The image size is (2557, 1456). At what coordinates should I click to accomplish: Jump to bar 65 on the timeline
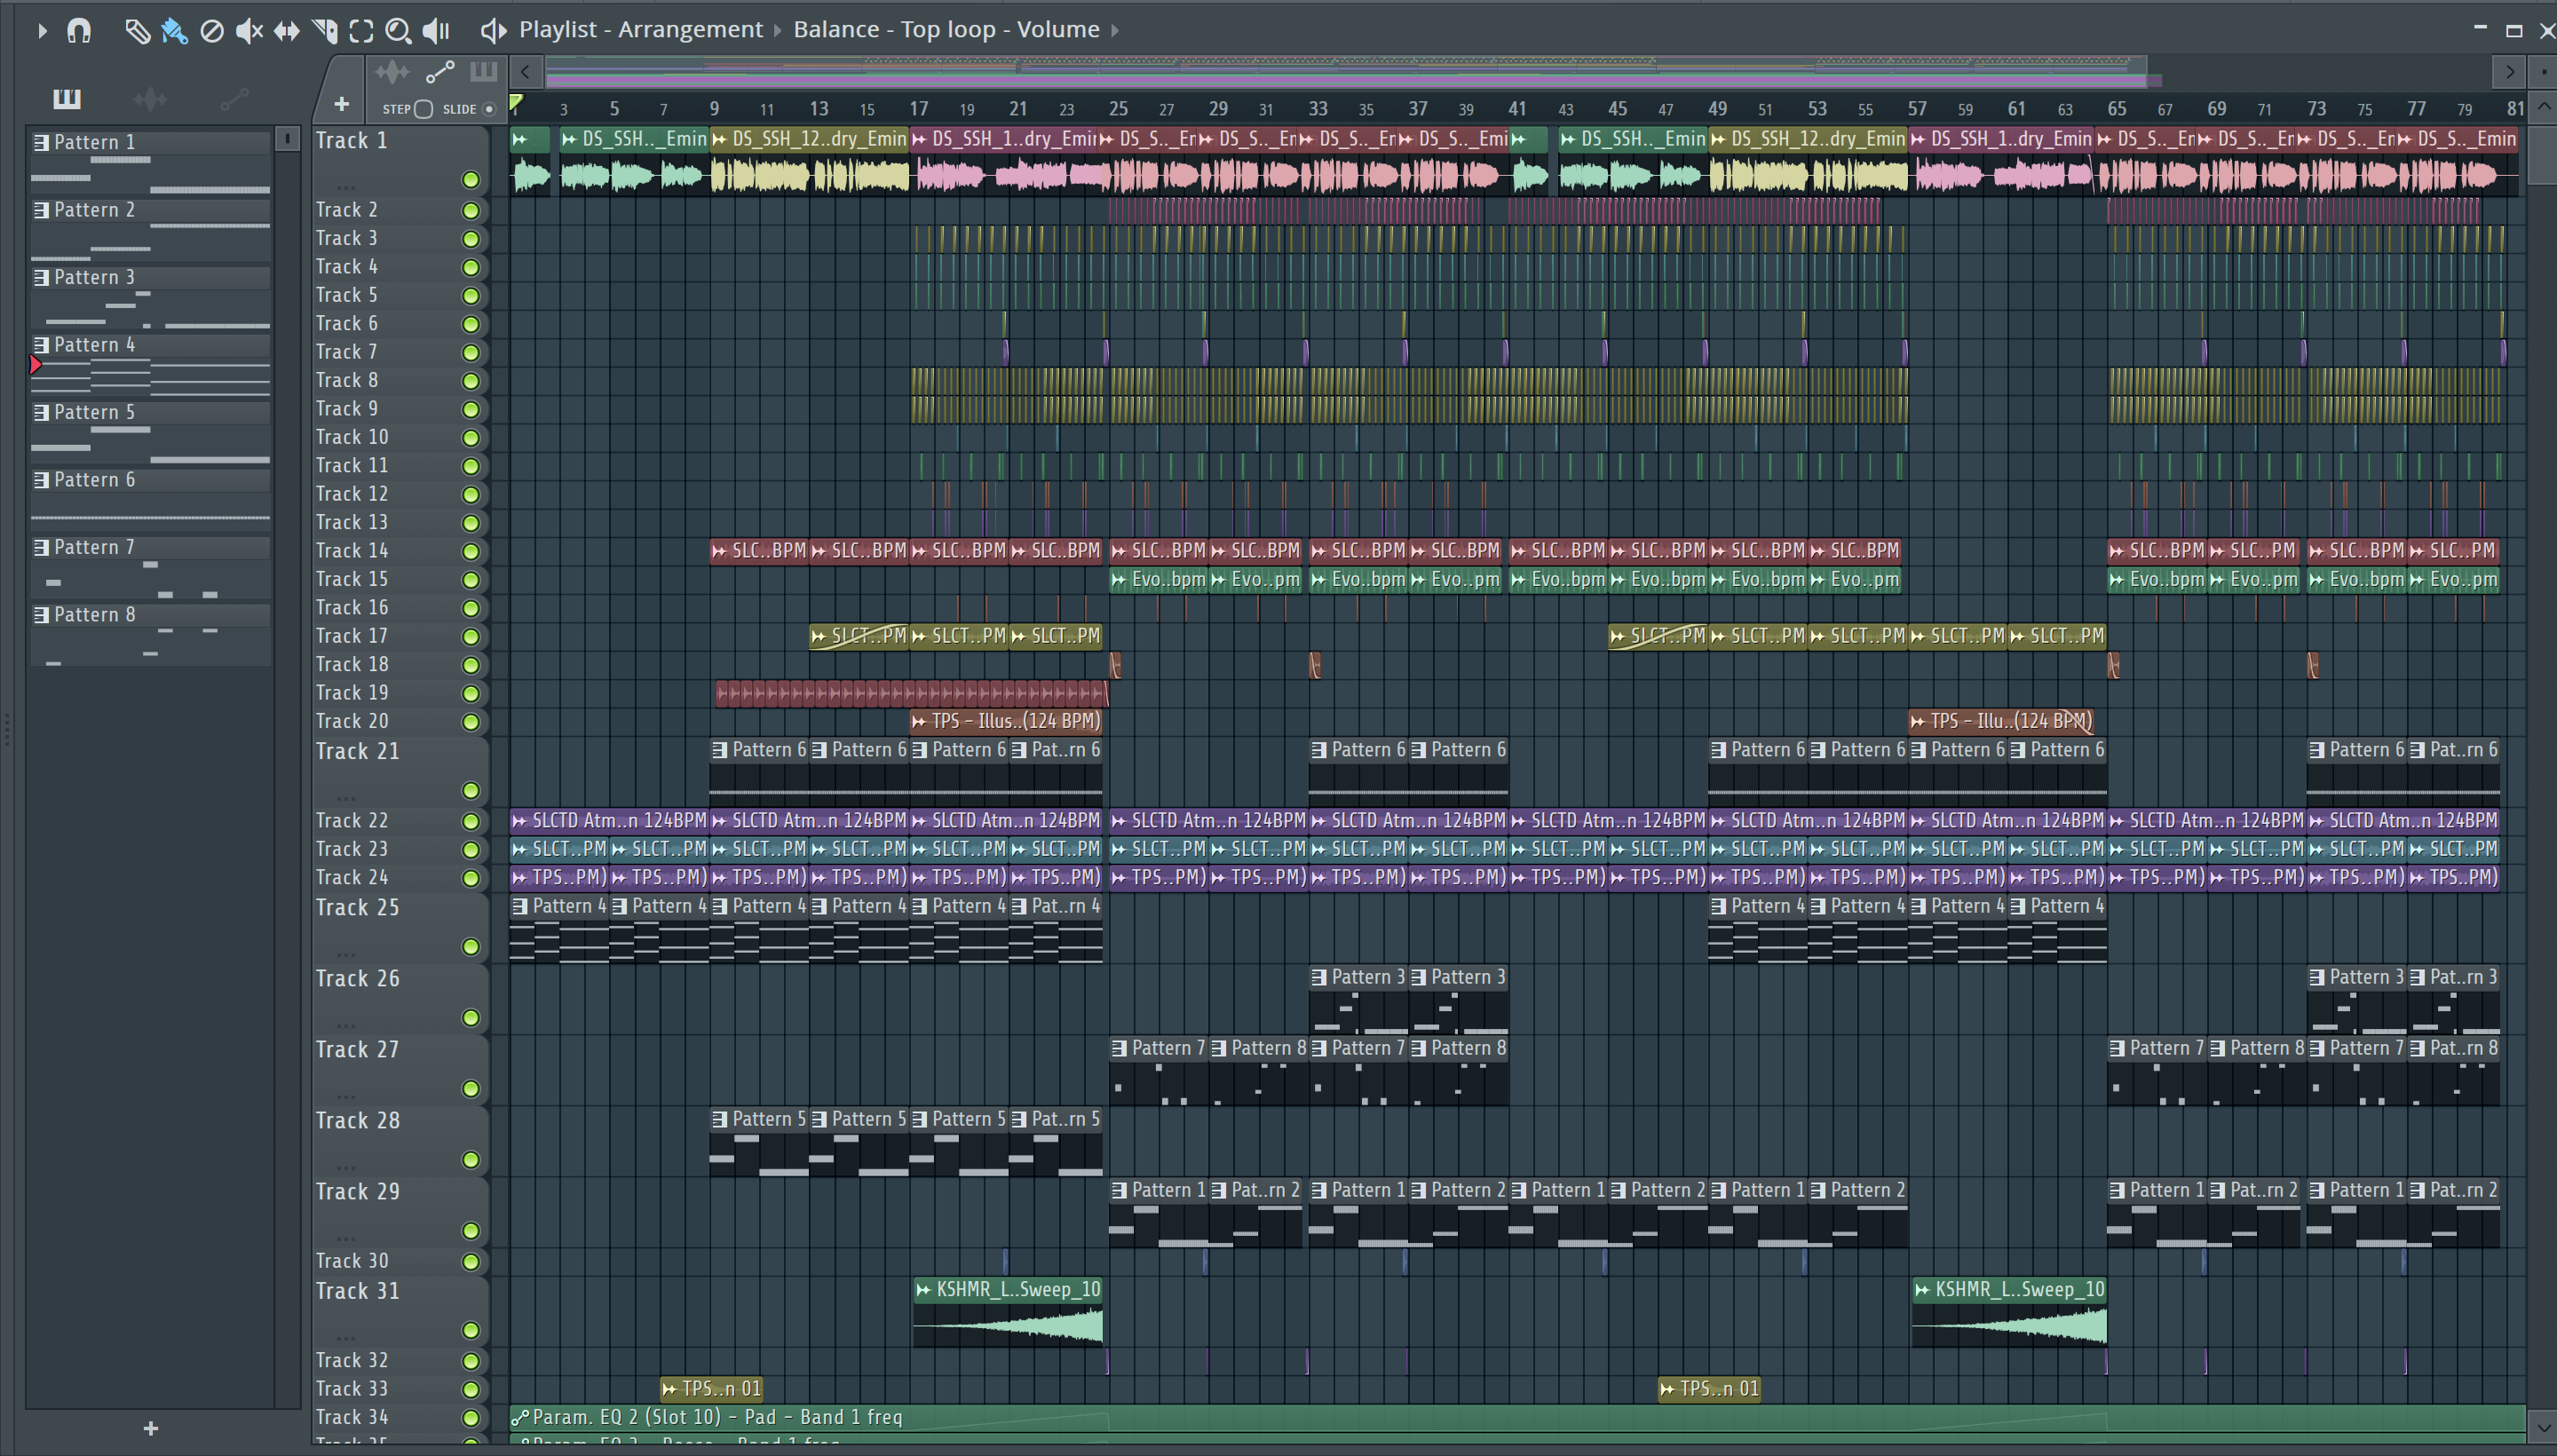[2116, 108]
